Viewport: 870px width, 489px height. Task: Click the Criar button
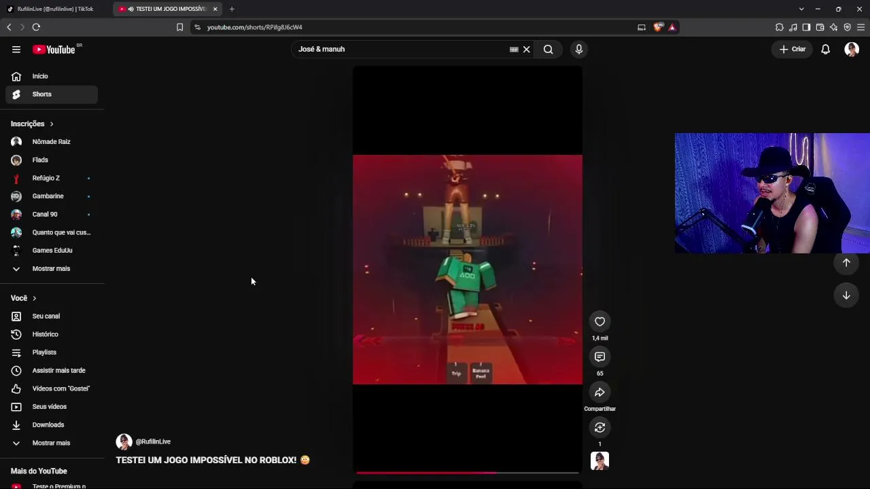point(793,49)
